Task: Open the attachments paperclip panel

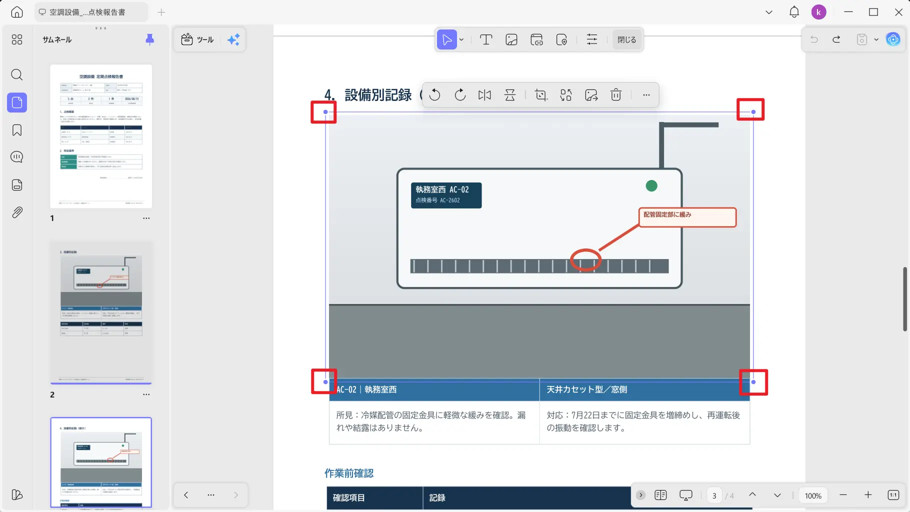Action: click(17, 212)
